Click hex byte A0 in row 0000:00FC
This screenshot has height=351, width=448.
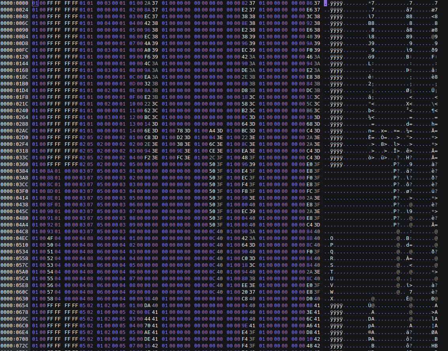147,50
